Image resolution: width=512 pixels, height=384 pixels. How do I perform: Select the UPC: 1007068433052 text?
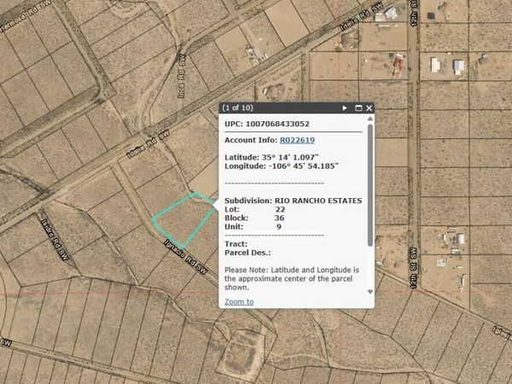pos(267,124)
